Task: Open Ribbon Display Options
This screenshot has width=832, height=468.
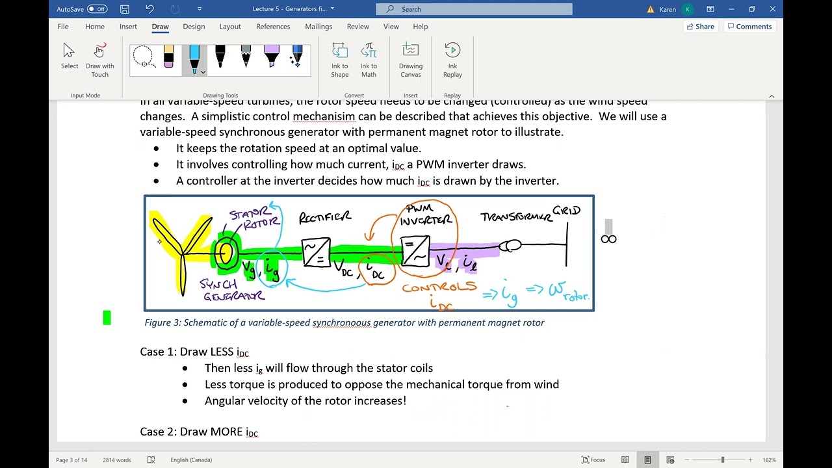Action: click(710, 9)
